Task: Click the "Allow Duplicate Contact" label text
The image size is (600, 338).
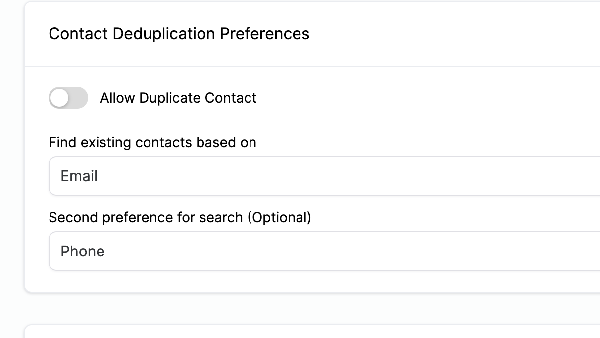Action: point(178,98)
